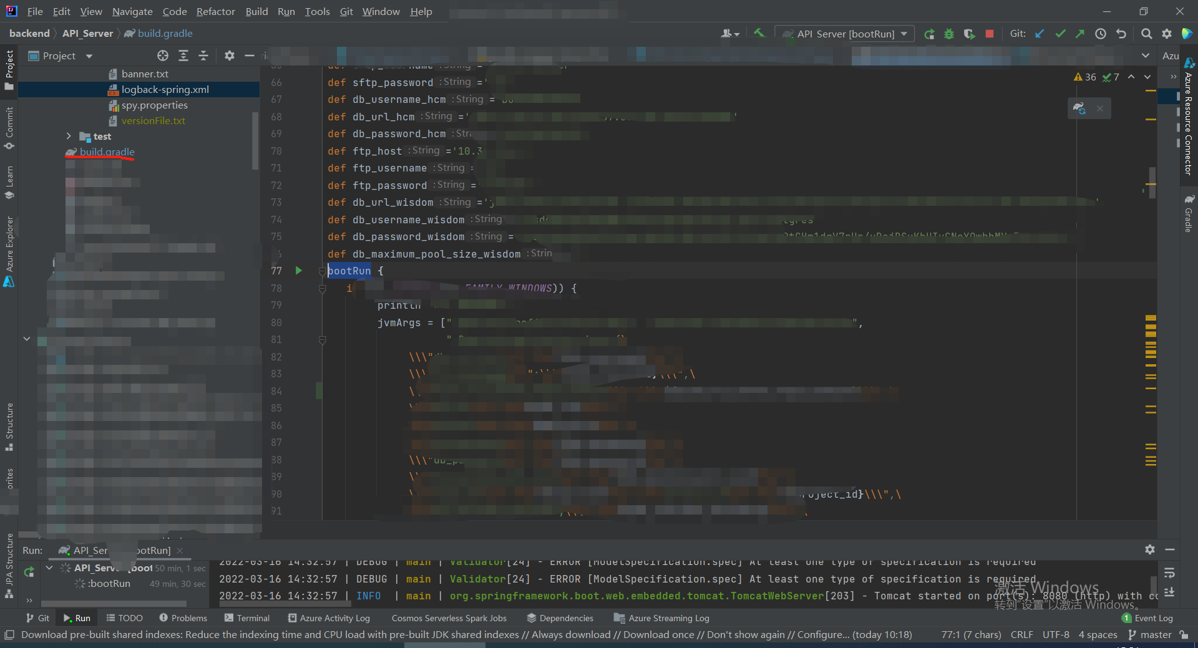Image resolution: width=1198 pixels, height=648 pixels.
Task: Open IDE settings gear in top toolbar
Action: (x=1166, y=34)
